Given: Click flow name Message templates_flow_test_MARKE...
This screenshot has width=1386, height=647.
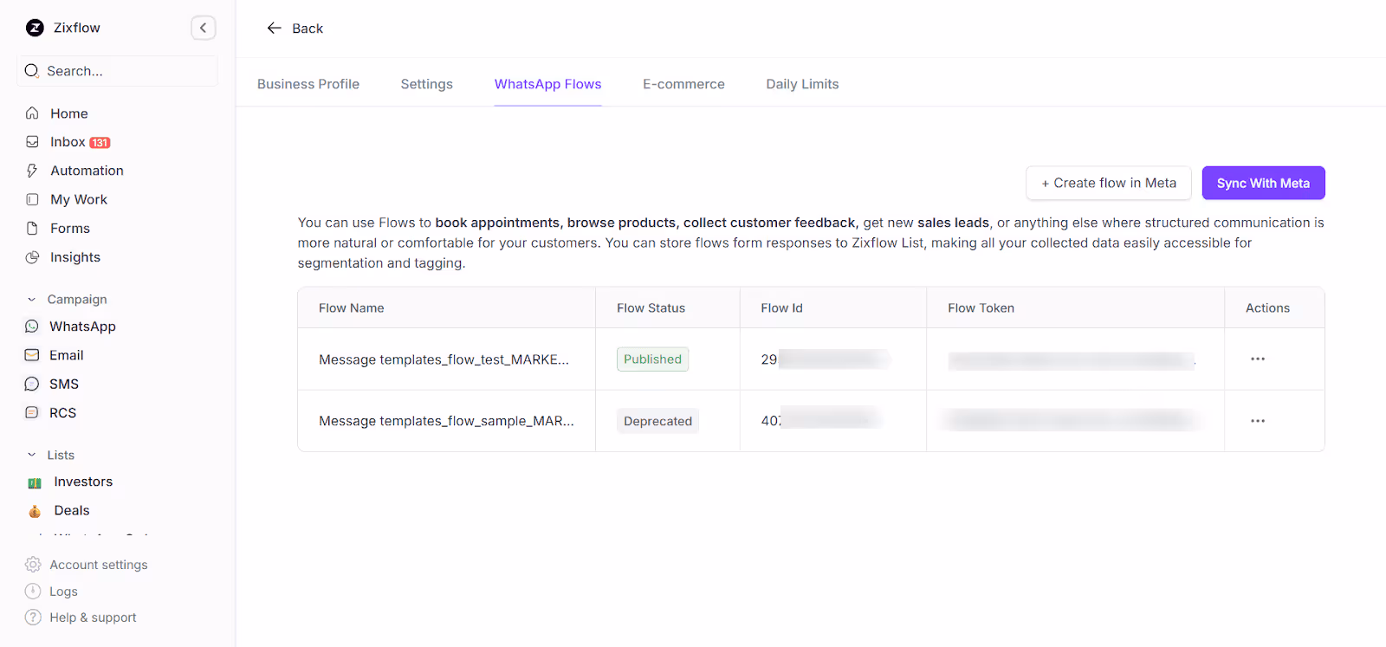Looking at the screenshot, I should pos(444,359).
